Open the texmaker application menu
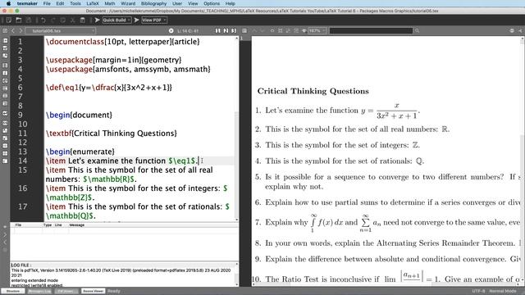Viewport: 525px width, 295px height. coord(27,3)
